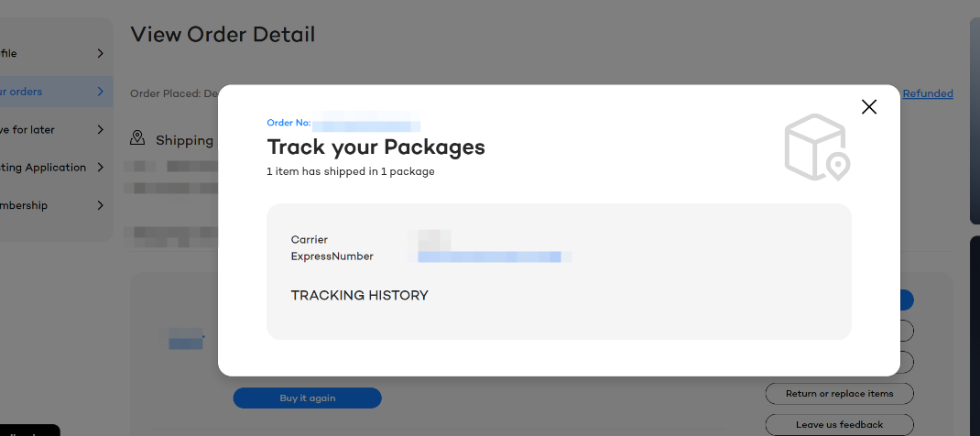Click Return or replace items button
Viewport: 980px width, 436px height.
[839, 394]
